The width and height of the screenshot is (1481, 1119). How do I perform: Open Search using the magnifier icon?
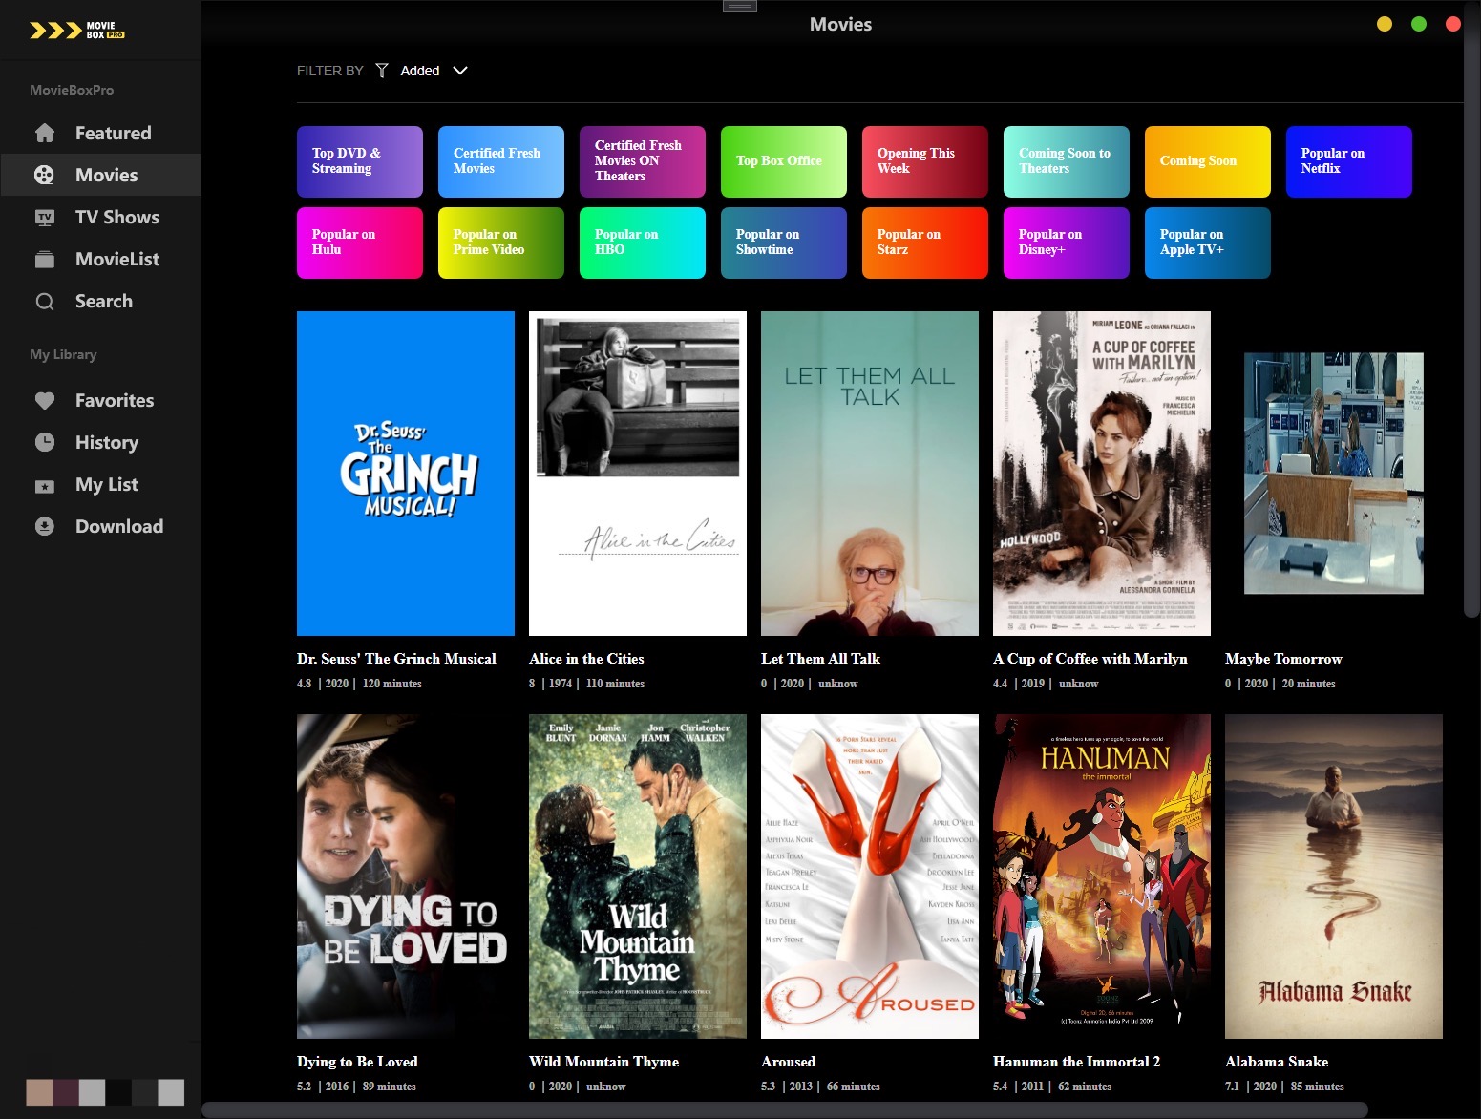[x=45, y=301]
